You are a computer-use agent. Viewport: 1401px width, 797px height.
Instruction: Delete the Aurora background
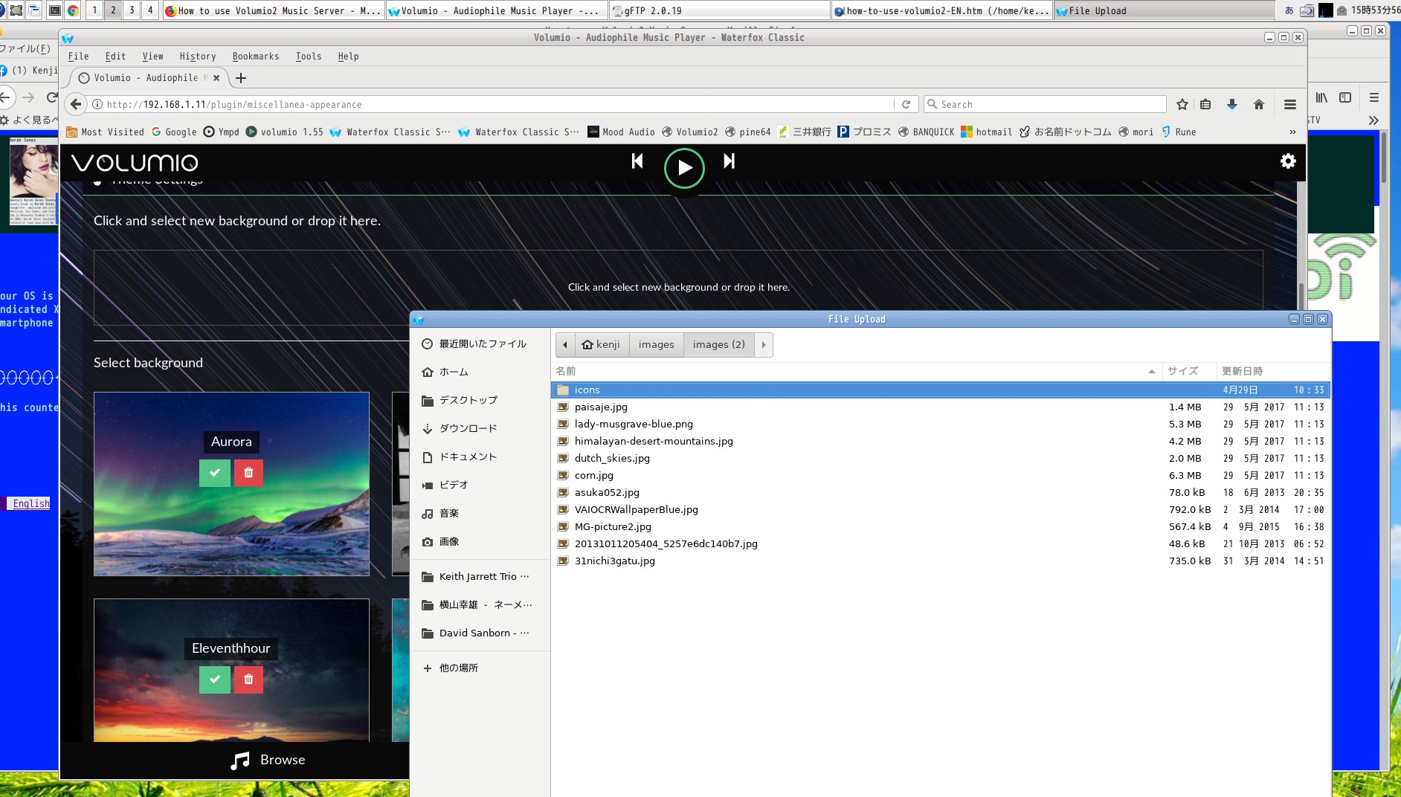click(x=248, y=473)
